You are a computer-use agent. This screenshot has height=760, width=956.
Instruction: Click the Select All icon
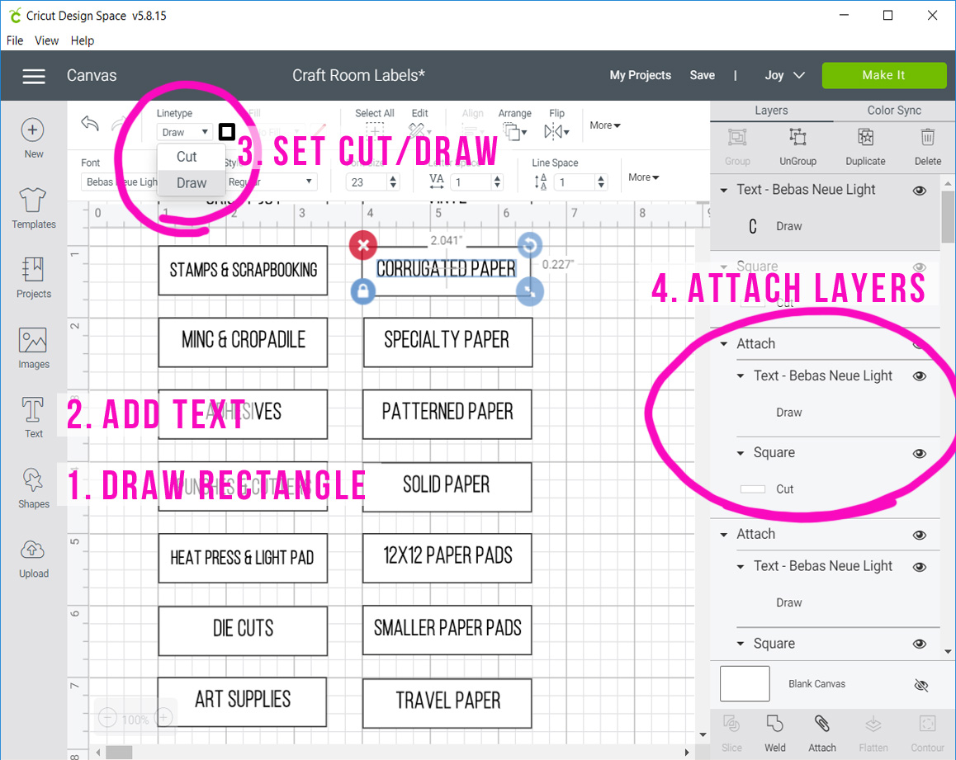click(374, 130)
